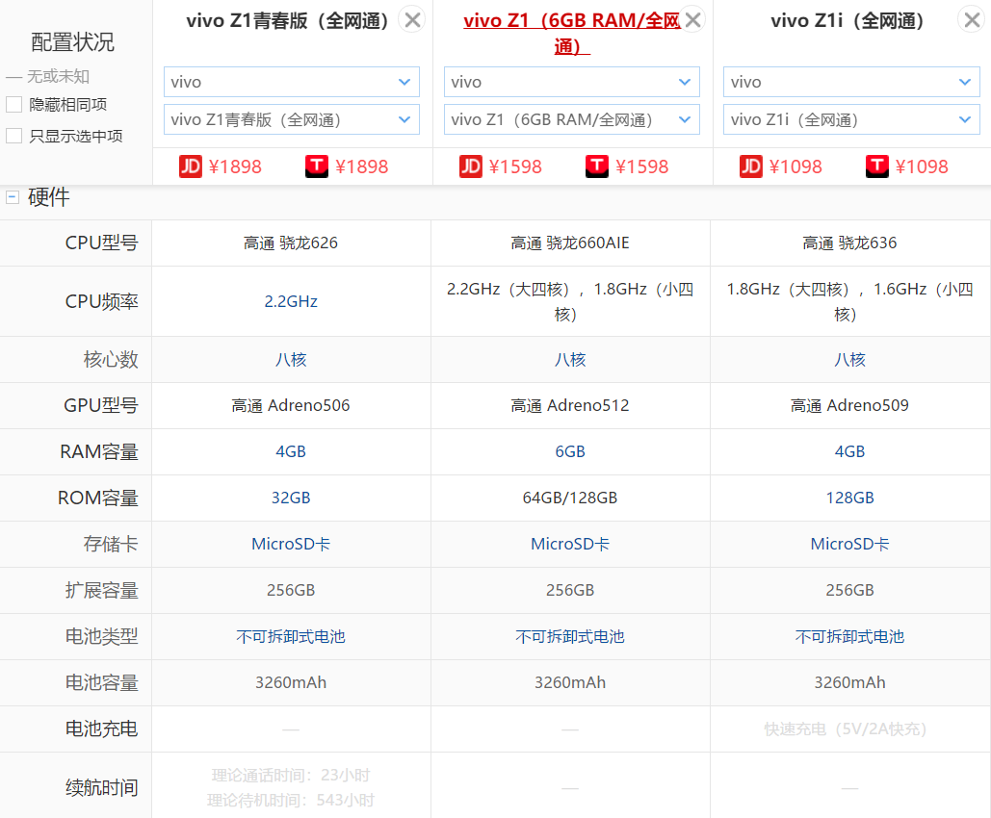Open the model dropdown for vivo Z1i（全网通）

pyautogui.click(x=850, y=119)
